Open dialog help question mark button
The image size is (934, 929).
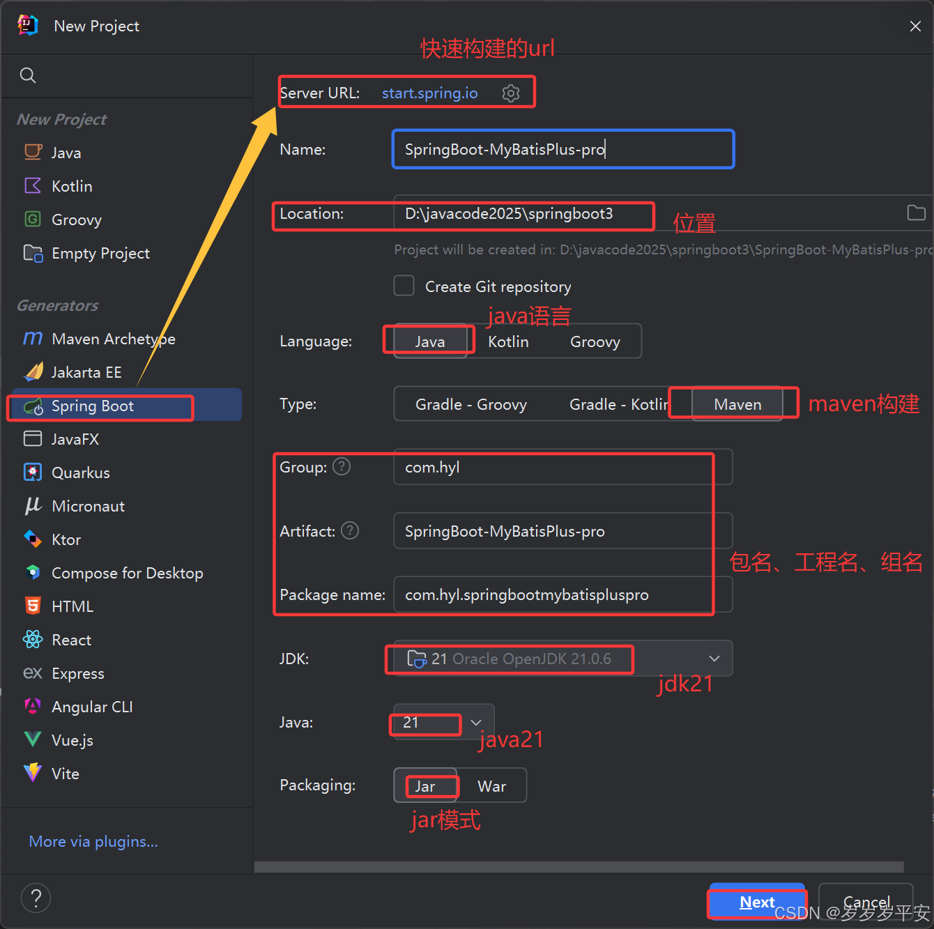pyautogui.click(x=36, y=898)
